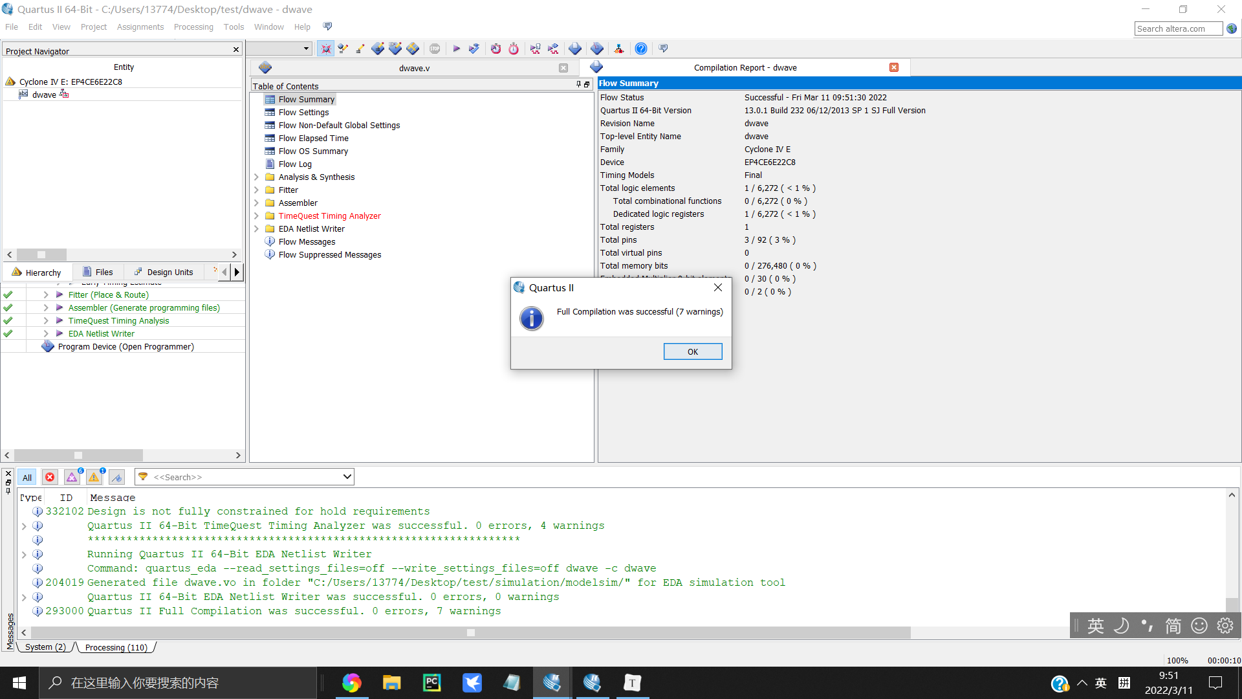Click the Flow Messages info icon
The height and width of the screenshot is (699, 1242).
[270, 241]
